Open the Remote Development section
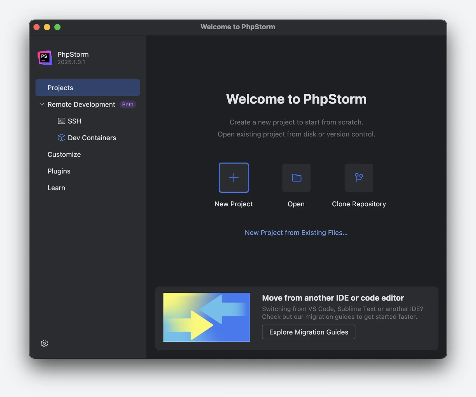This screenshot has height=397, width=476. tap(81, 104)
